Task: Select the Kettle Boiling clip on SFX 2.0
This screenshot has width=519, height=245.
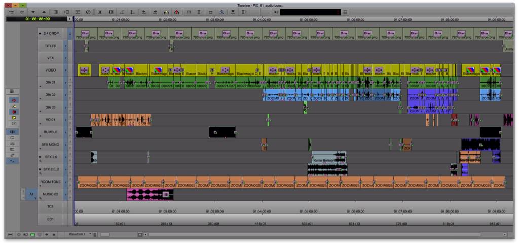Action: (x=329, y=157)
